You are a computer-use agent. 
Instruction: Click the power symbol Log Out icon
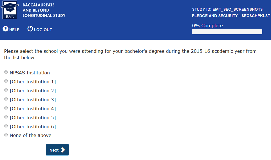[30, 29]
